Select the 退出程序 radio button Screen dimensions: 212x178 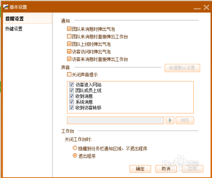[x=75, y=156]
